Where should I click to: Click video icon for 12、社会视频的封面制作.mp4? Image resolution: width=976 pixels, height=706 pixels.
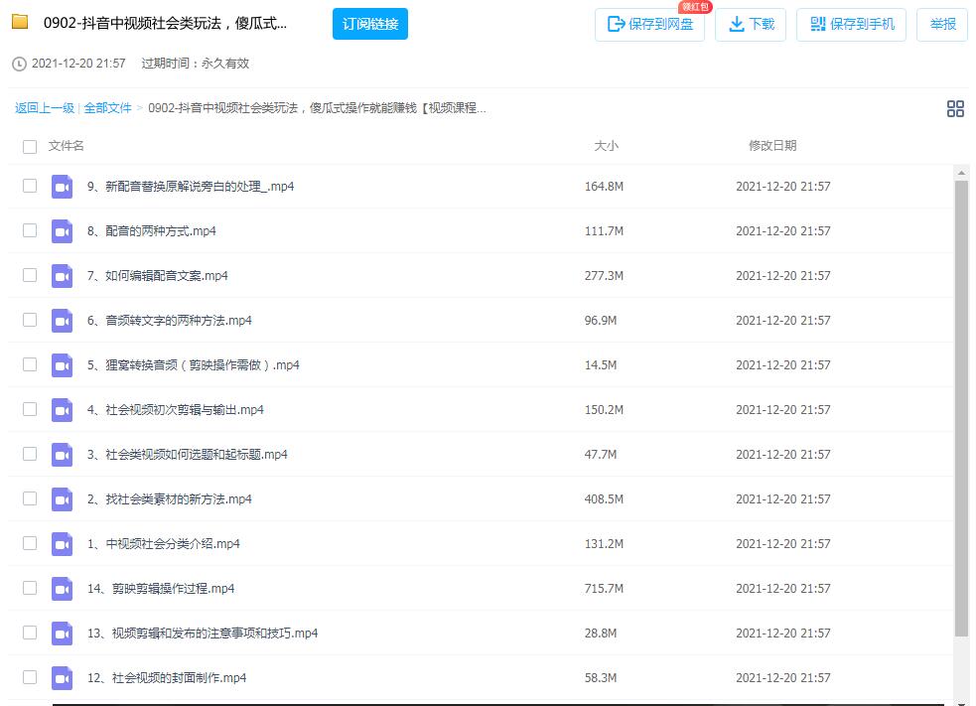pos(62,678)
